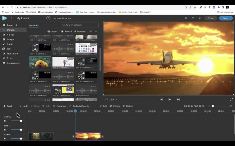Enter fullscreen preview mode
Image resolution: width=235 pixels, height=146 pixels.
231,99
